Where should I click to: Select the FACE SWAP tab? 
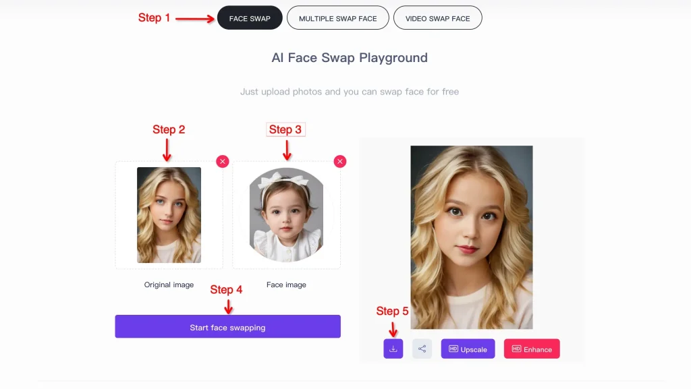click(x=250, y=18)
